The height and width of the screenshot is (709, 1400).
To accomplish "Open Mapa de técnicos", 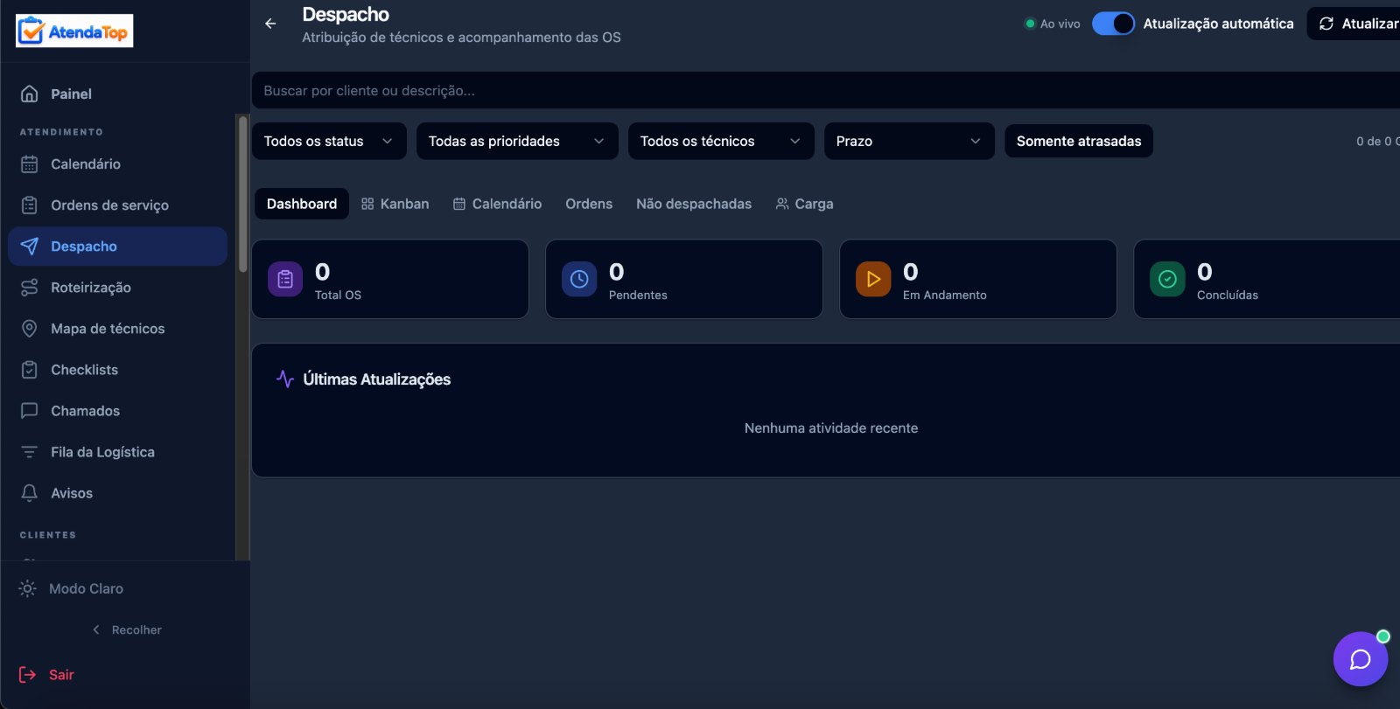I will [x=118, y=328].
